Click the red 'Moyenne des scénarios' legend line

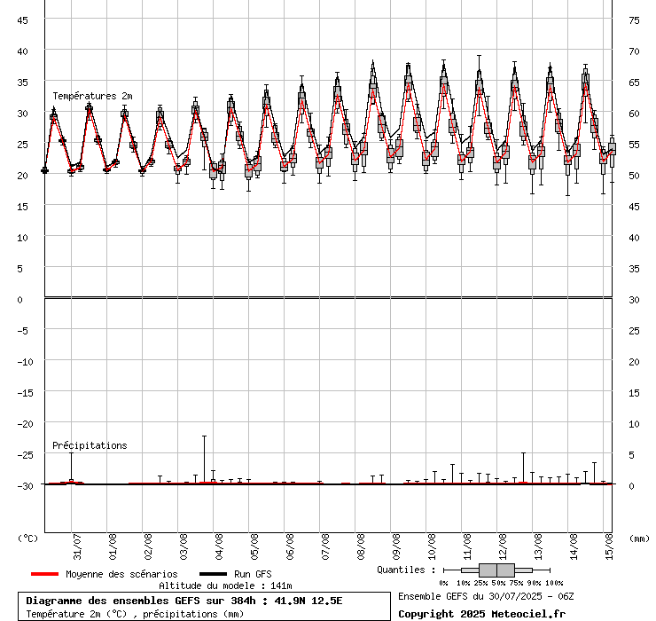coord(44,574)
